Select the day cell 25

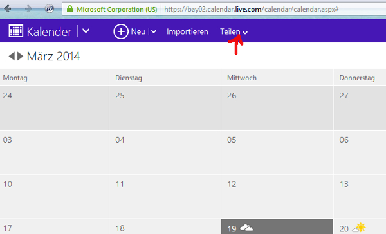[165, 108]
